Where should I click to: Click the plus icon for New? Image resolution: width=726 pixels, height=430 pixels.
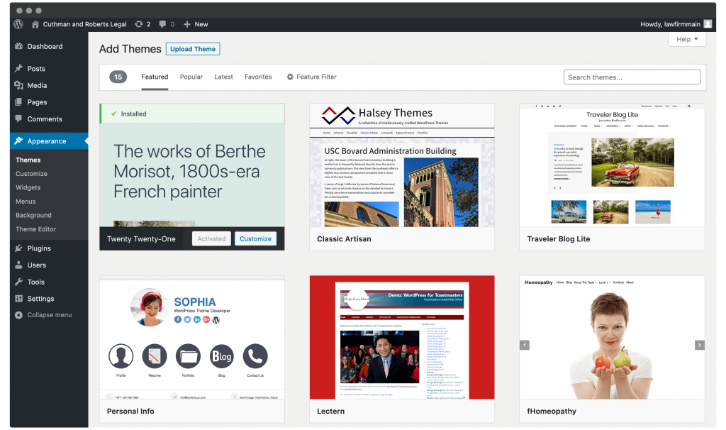pyautogui.click(x=187, y=24)
